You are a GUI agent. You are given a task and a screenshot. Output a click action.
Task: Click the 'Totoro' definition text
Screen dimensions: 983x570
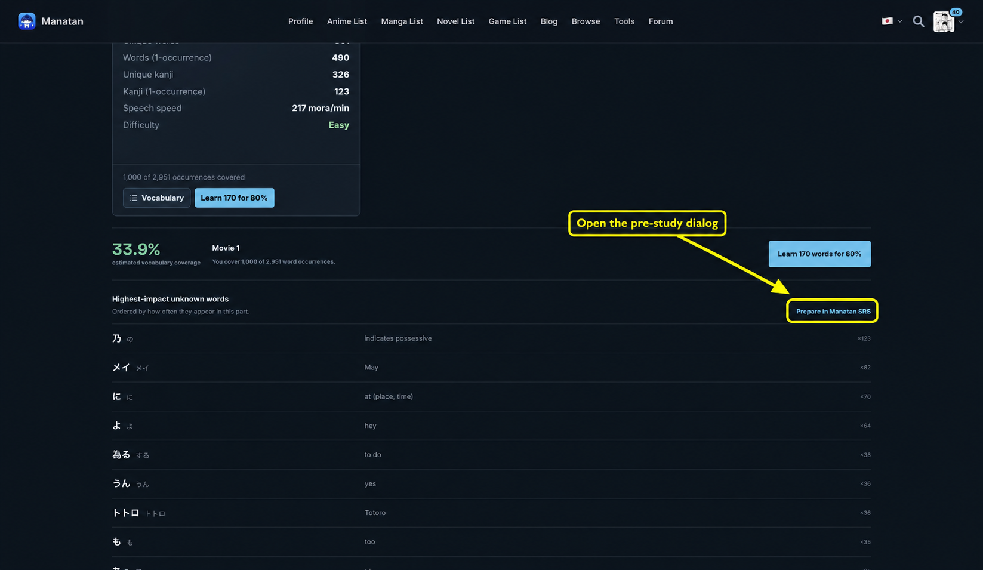coord(375,513)
